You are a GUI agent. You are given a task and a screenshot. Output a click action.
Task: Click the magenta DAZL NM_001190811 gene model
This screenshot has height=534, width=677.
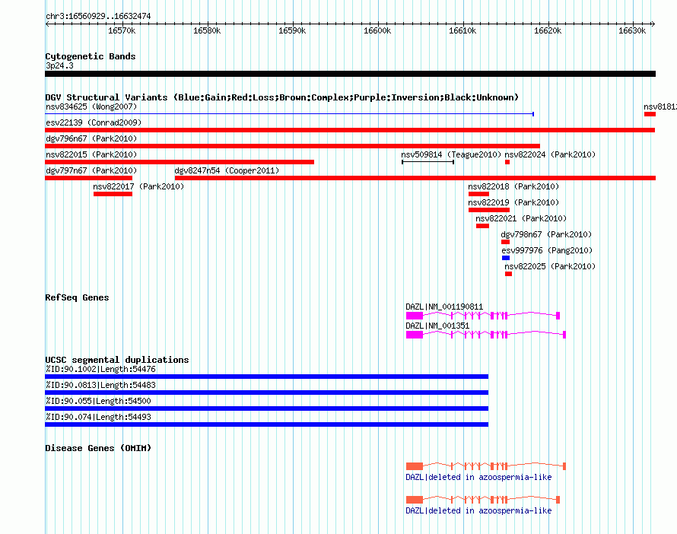click(483, 316)
